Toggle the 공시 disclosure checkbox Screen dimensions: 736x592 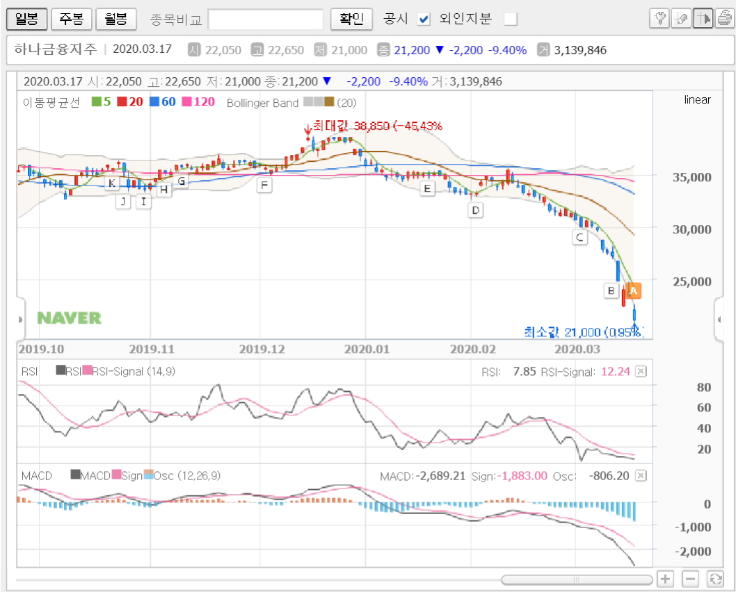point(424,19)
